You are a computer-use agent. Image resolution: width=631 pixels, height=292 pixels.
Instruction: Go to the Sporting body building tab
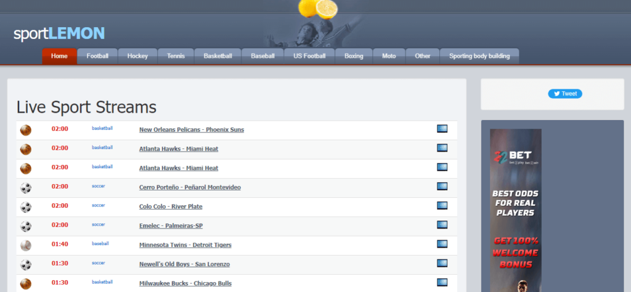pos(479,56)
